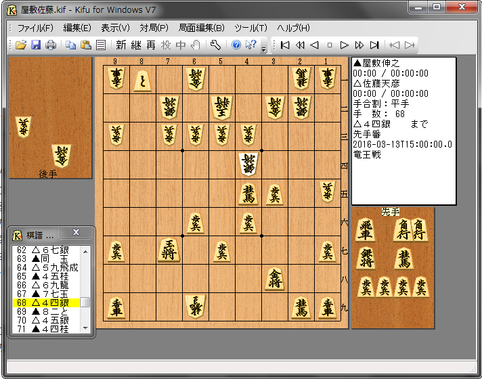Open settings via wrench icon
482x379 pixels.
pos(215,45)
